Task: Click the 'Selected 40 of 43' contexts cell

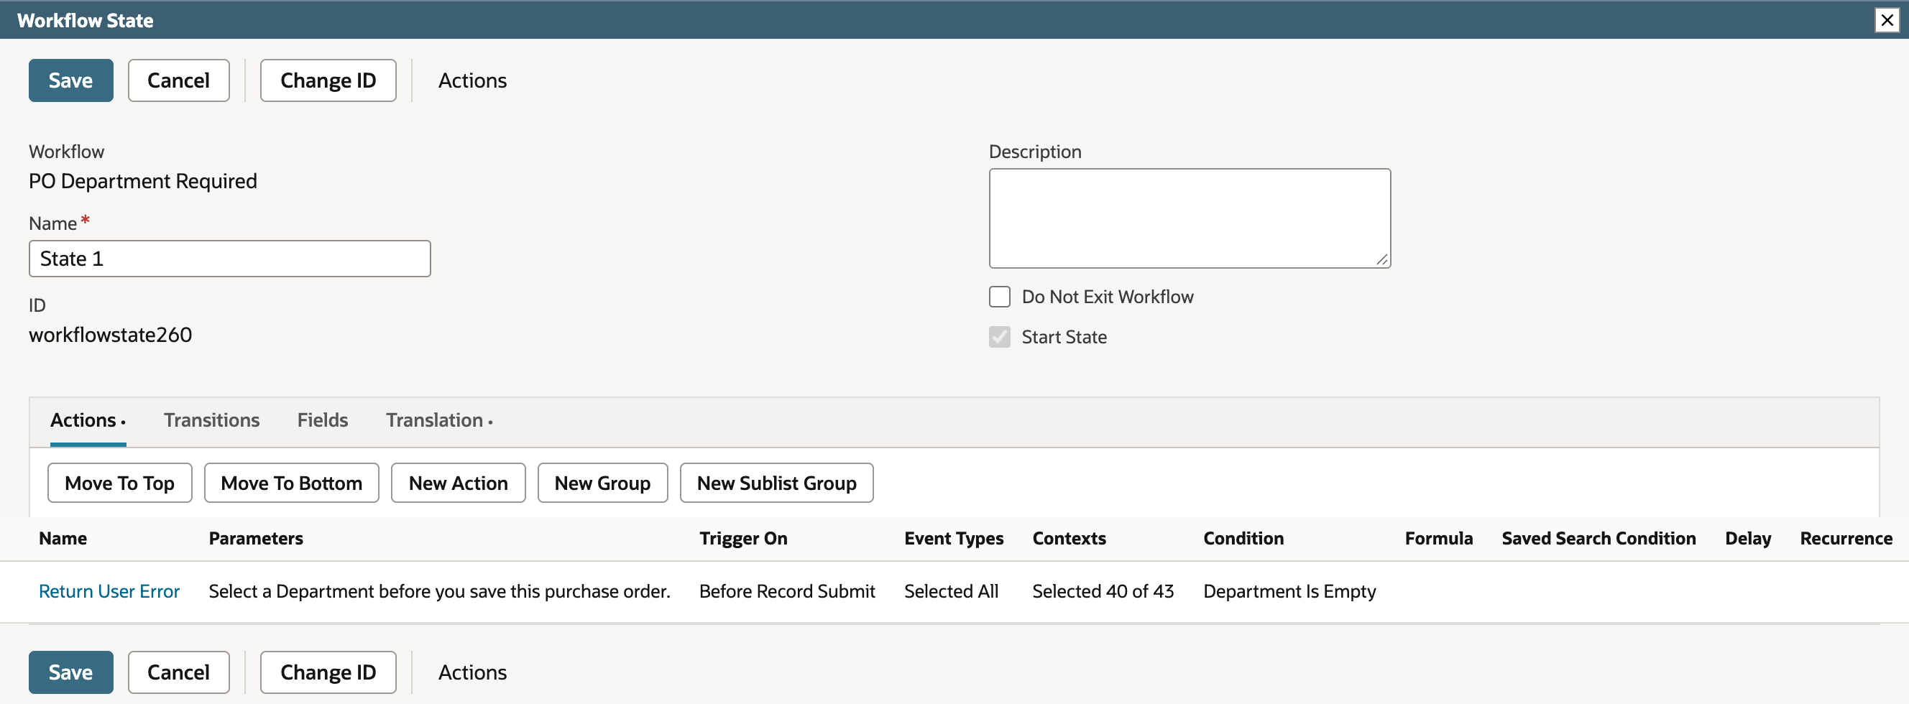Action: [x=1103, y=591]
